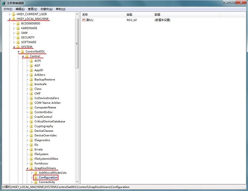Click the Configuration folder icon
248x191 pixels.
36,178
